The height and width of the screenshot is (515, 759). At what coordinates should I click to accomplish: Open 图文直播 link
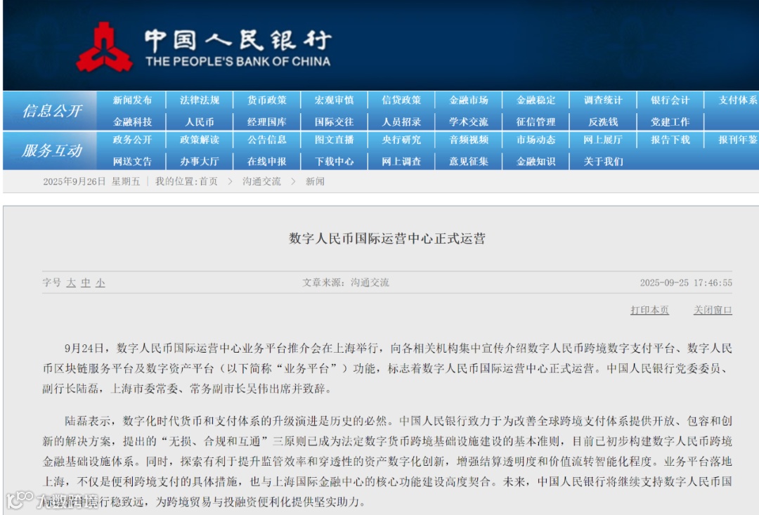coord(334,140)
